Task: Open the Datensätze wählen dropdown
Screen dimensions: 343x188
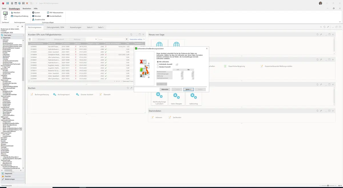Action: (x=137, y=39)
